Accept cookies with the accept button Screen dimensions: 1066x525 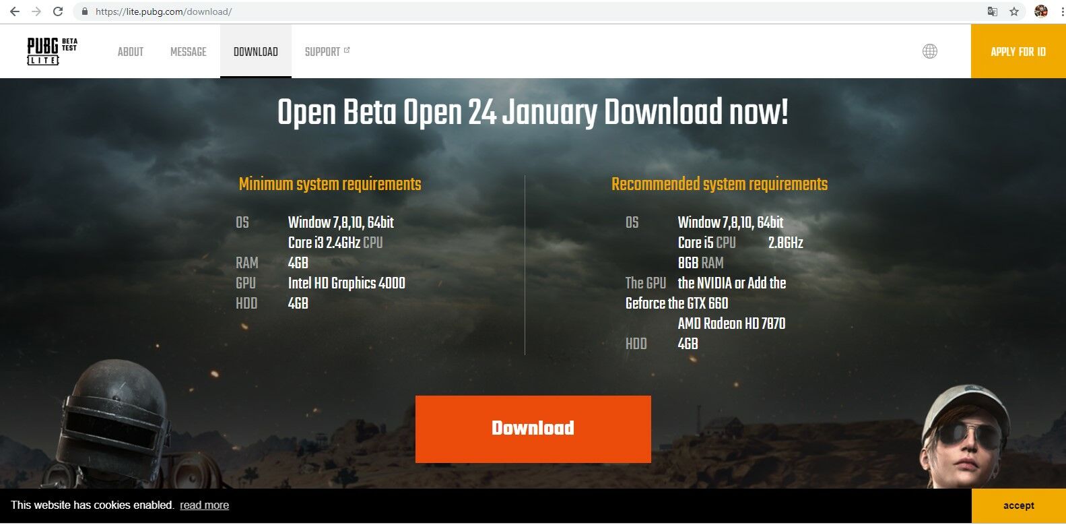click(x=1019, y=505)
